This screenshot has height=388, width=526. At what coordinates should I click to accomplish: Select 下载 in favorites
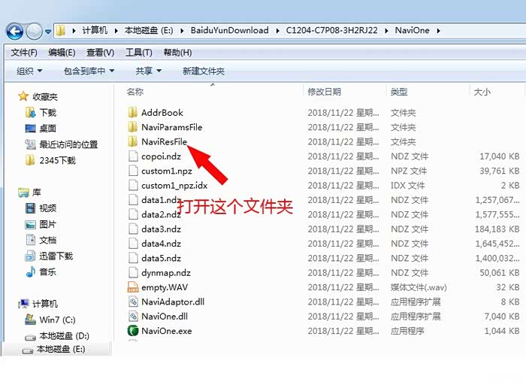47,113
